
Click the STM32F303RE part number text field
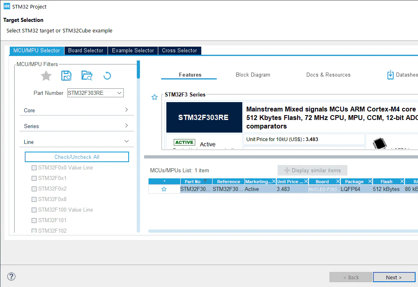(92, 93)
